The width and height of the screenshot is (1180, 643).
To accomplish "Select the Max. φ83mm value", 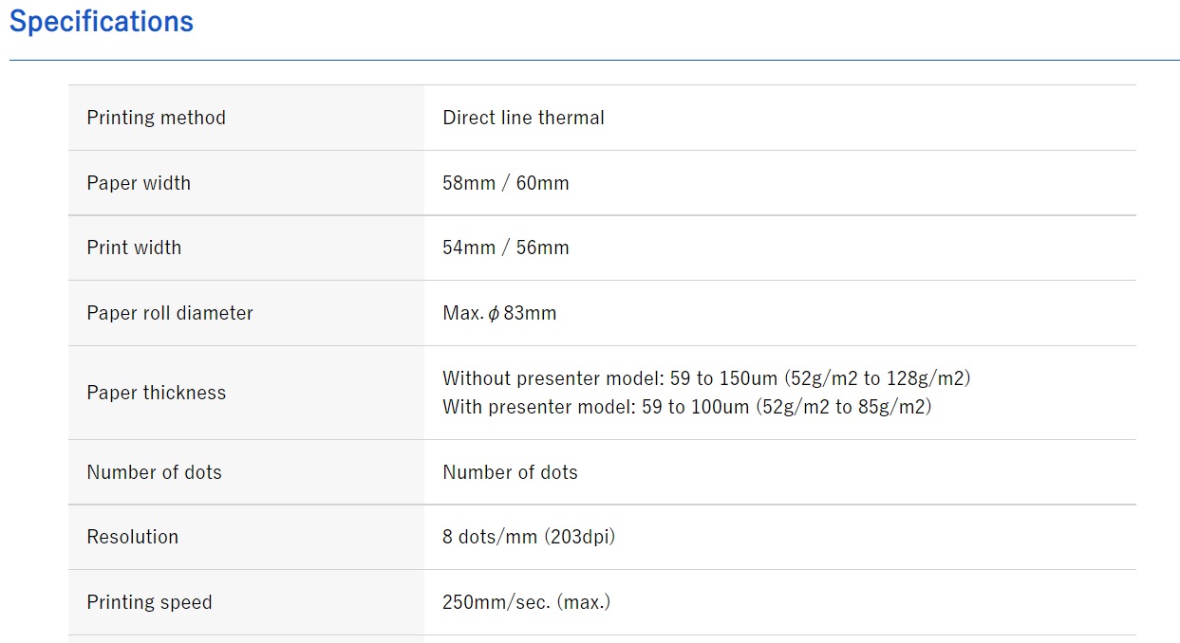I will click(x=499, y=313).
